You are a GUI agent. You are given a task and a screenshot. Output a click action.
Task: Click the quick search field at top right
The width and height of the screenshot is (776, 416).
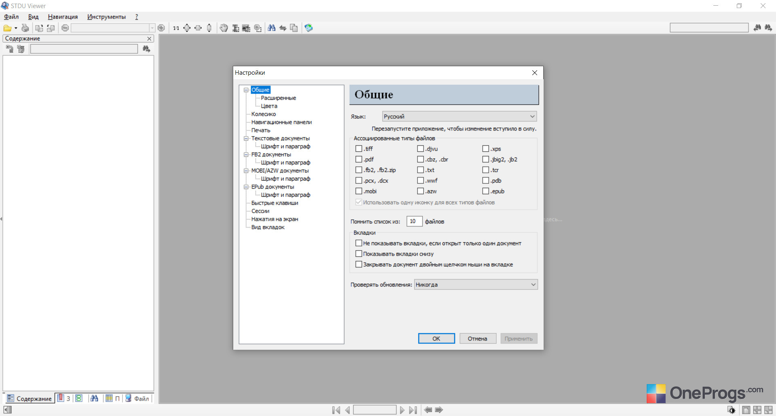coord(709,27)
